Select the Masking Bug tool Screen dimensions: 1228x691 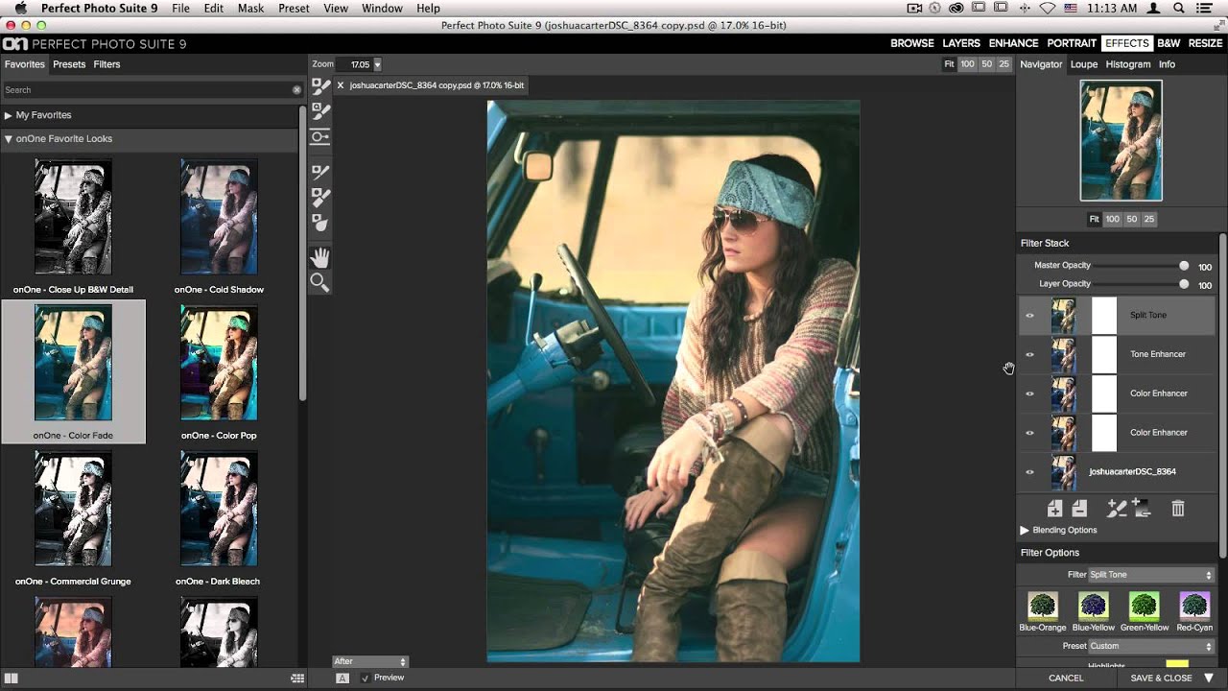pos(320,137)
